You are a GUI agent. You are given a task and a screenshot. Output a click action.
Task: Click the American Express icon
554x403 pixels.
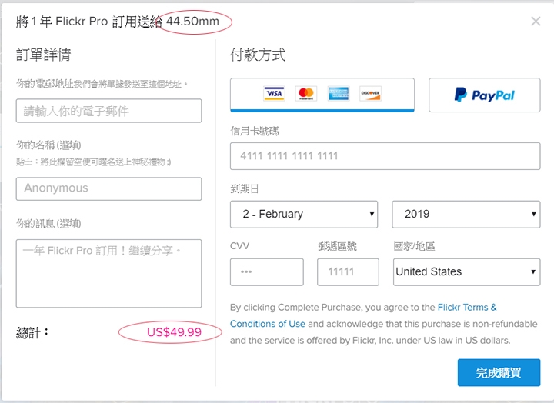338,94
